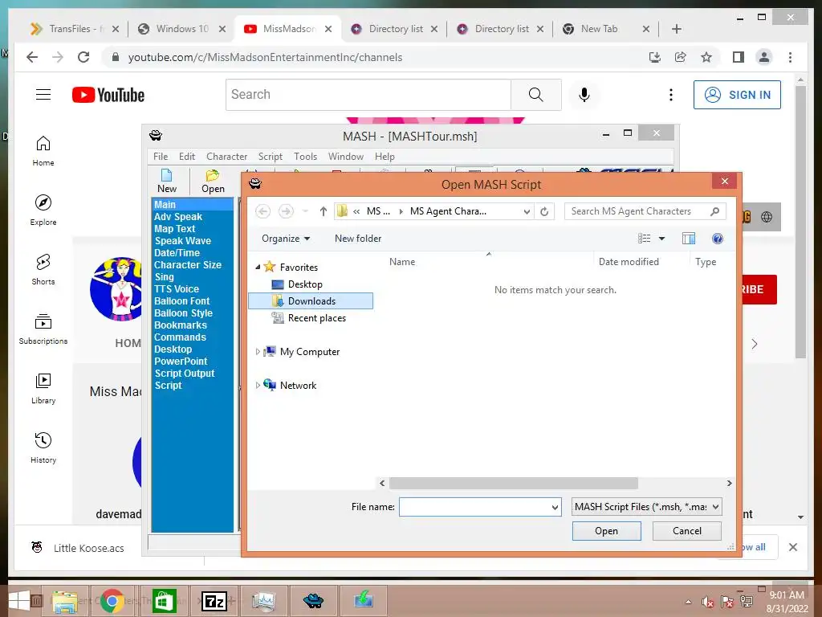
Task: Click the Open icon in MASH toolbar
Action: click(x=213, y=182)
